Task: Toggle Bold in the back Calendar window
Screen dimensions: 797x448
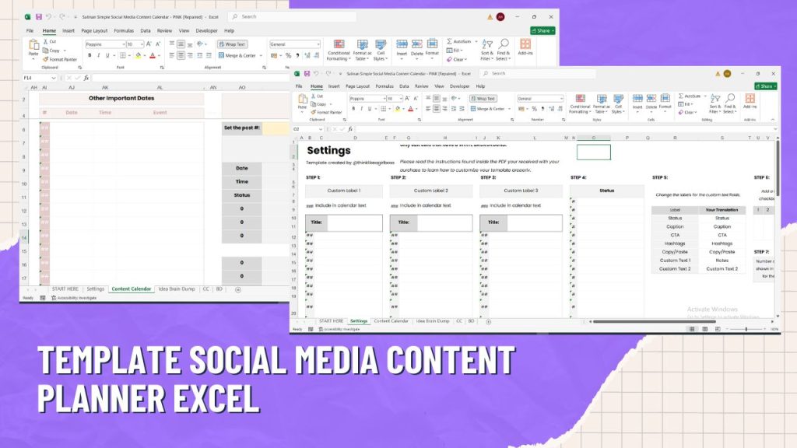Action: (x=90, y=55)
